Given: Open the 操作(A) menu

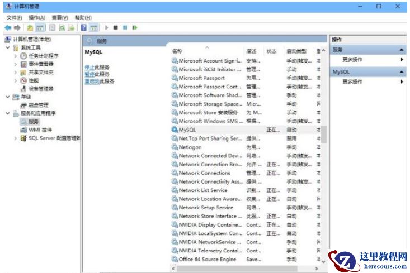Looking at the screenshot, I should [x=37, y=17].
